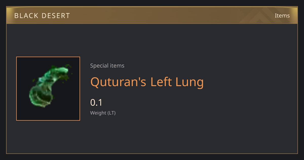
Task: Click the 0.1 weight value
Action: coord(96,103)
